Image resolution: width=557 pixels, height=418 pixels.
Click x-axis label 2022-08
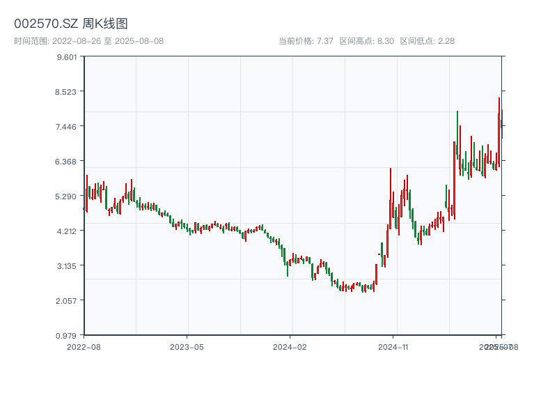click(x=84, y=347)
